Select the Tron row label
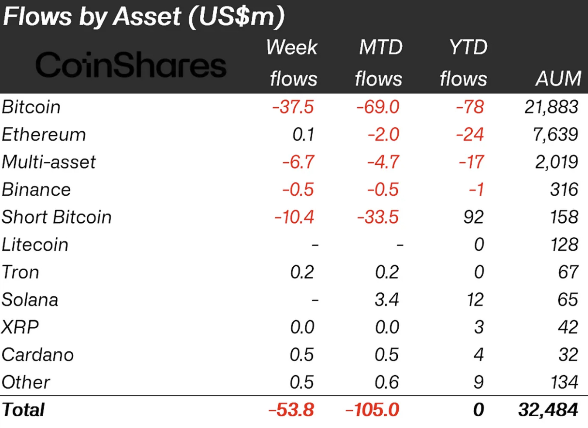 click(x=21, y=272)
